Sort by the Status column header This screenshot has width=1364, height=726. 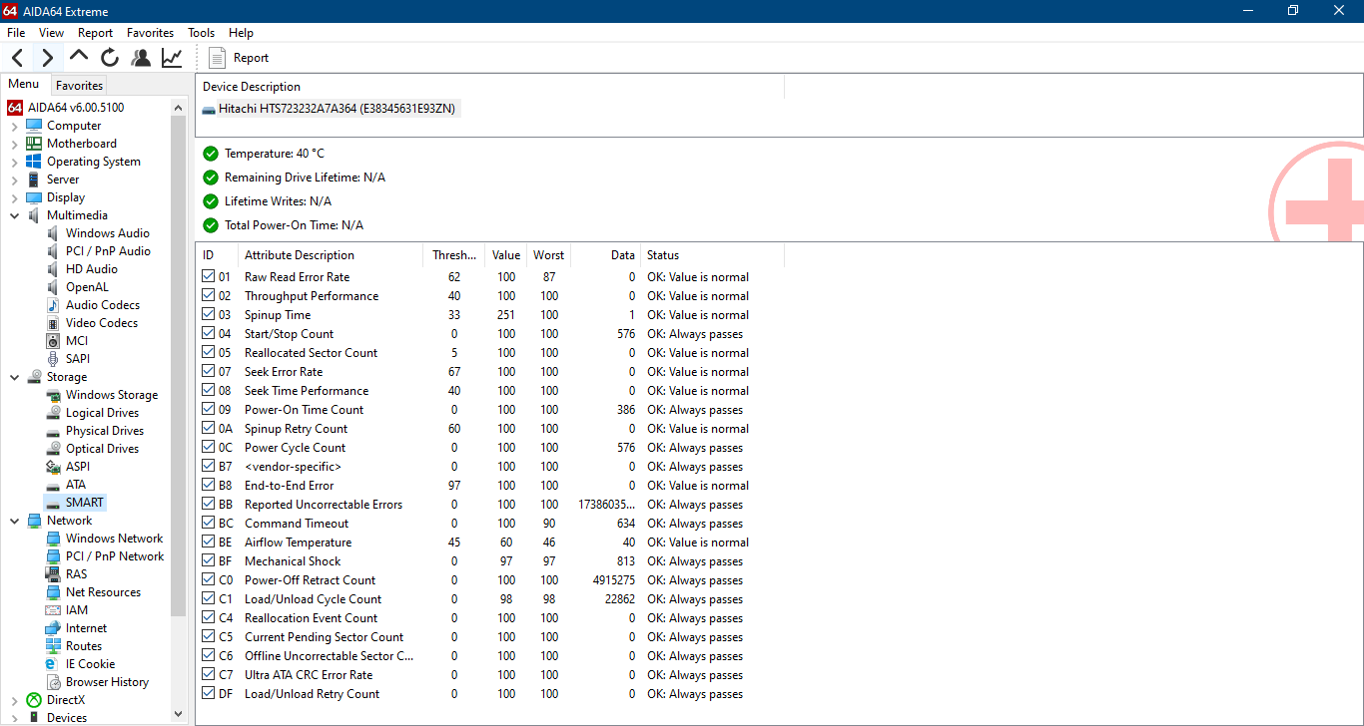pos(713,255)
